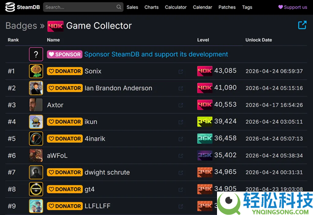Open the Patches menu item

(x=227, y=7)
